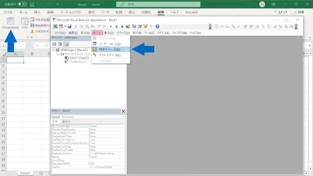
Task: Open the Sheet1 Worksheet object dropdown
Action: coord(123,117)
